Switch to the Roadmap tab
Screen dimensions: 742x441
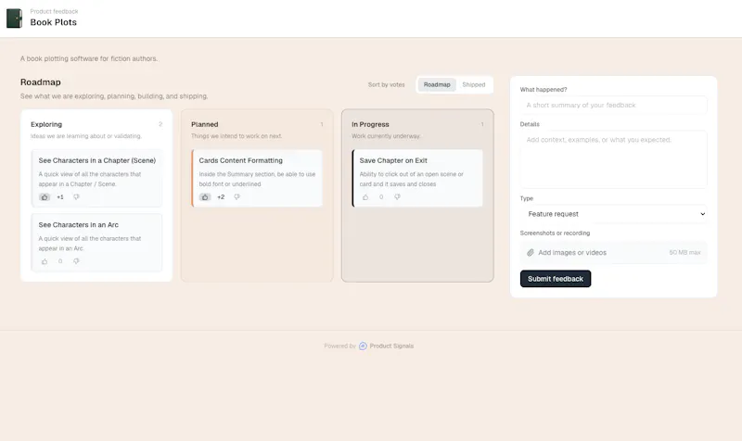tap(437, 84)
